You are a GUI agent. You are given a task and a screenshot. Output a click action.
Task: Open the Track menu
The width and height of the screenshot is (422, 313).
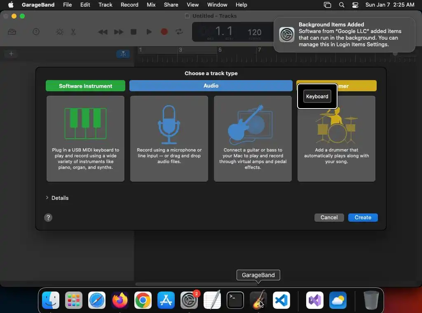click(x=105, y=5)
